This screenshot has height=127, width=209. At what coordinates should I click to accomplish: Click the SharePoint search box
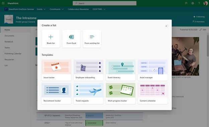tap(104, 3)
